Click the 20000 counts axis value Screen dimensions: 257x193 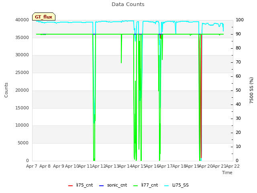[x=22, y=90]
